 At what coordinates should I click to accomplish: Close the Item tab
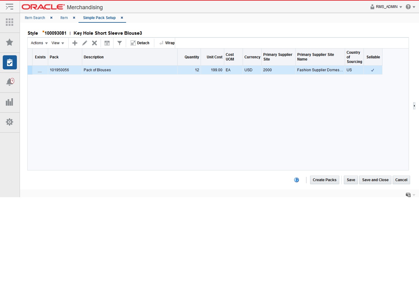(74, 18)
